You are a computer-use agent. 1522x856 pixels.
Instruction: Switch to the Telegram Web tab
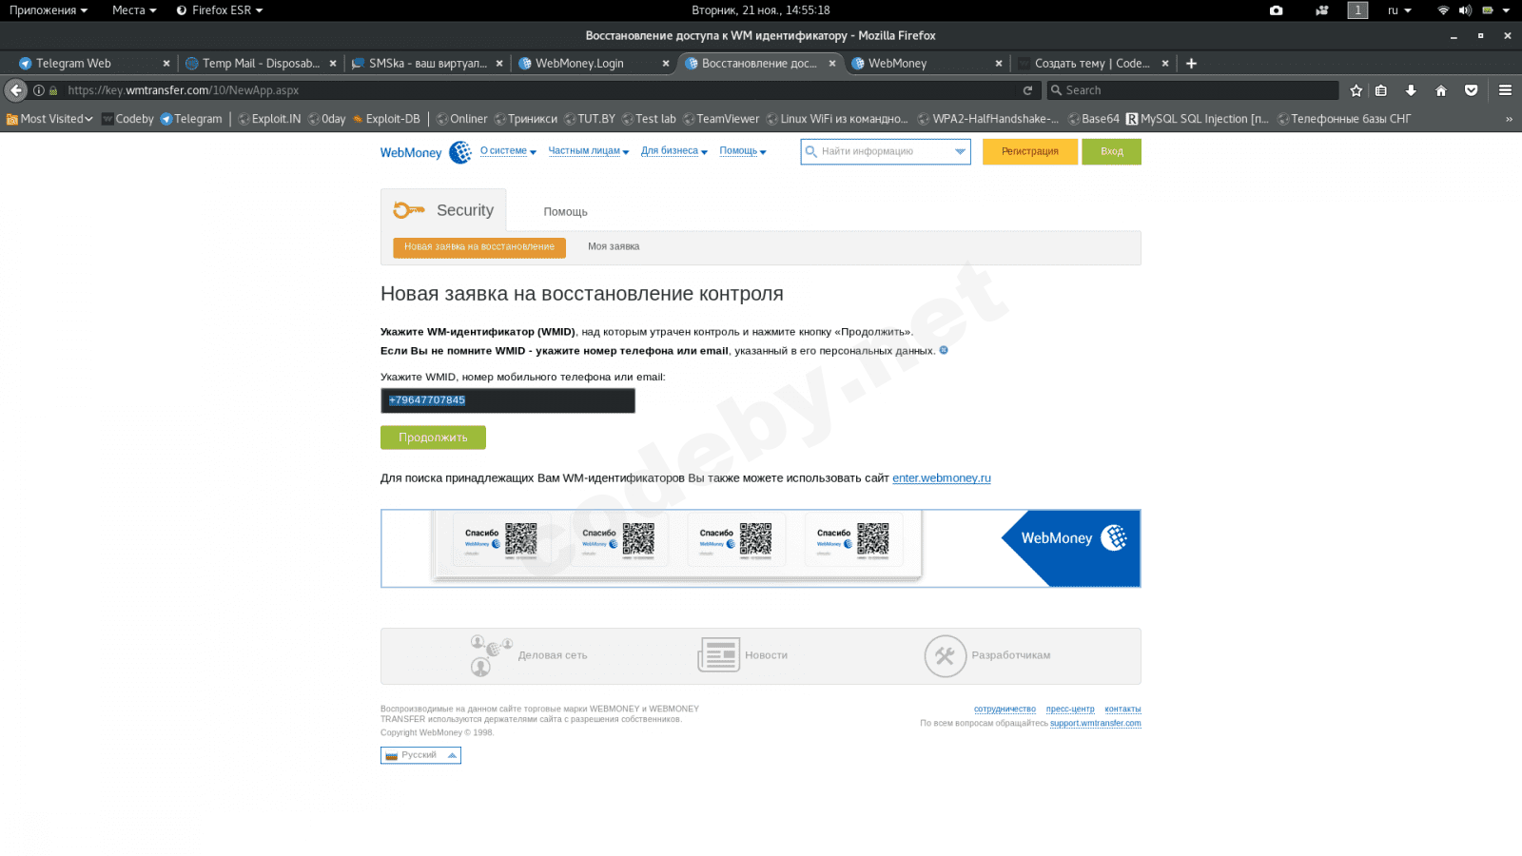93,64
